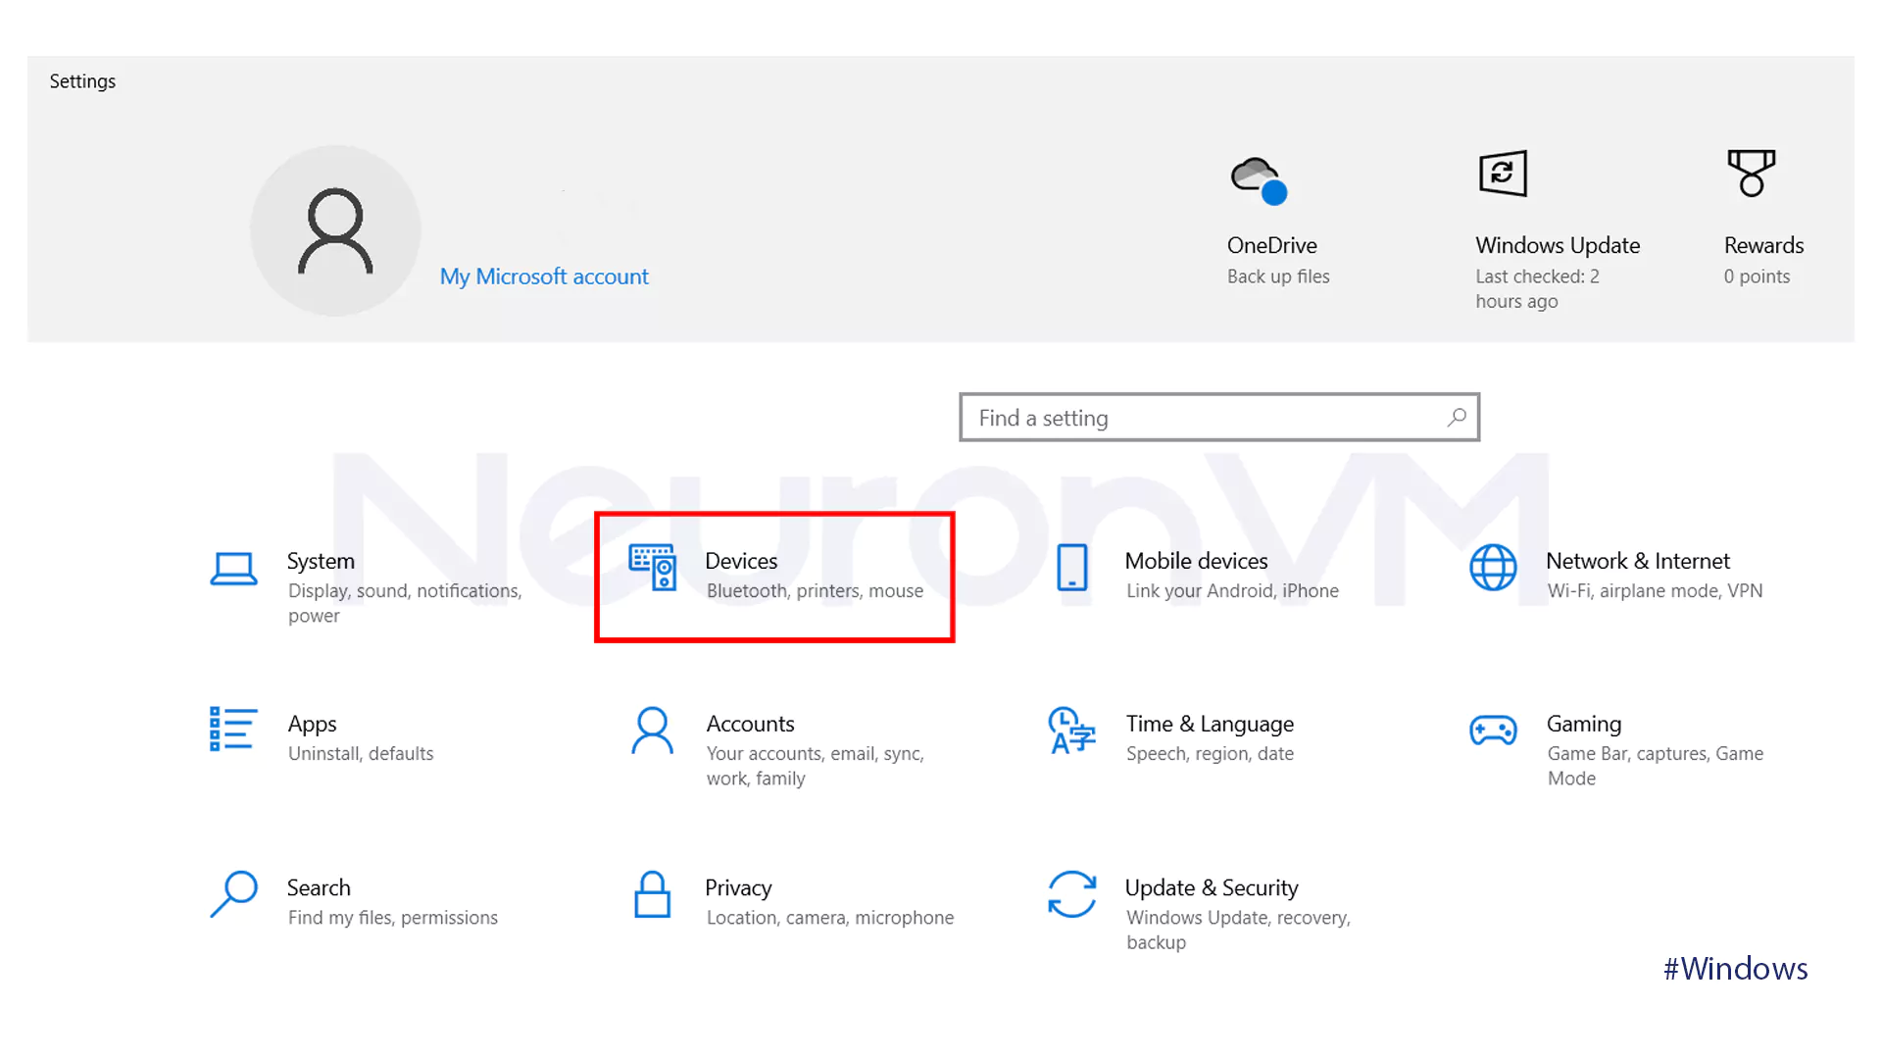
Task: Click the user profile avatar picture
Action: tap(335, 231)
